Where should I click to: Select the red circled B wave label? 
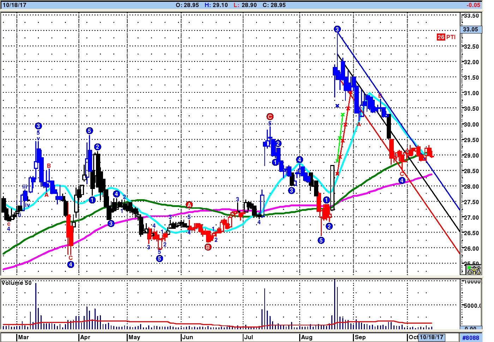(208, 247)
